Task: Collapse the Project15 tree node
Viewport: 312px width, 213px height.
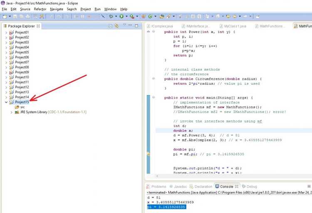Action: [x=6, y=102]
